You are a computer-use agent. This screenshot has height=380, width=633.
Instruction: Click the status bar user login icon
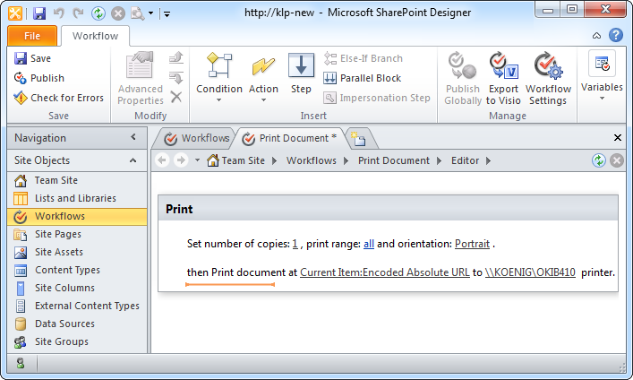point(21,364)
